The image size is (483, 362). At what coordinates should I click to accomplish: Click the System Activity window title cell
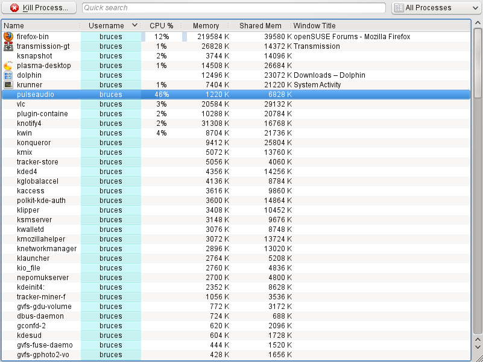click(x=317, y=85)
